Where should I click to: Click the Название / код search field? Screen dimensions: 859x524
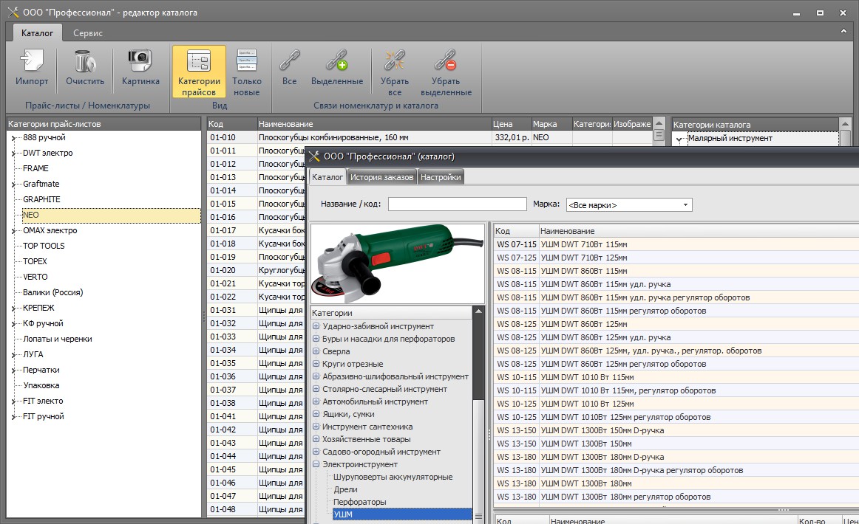click(x=457, y=204)
